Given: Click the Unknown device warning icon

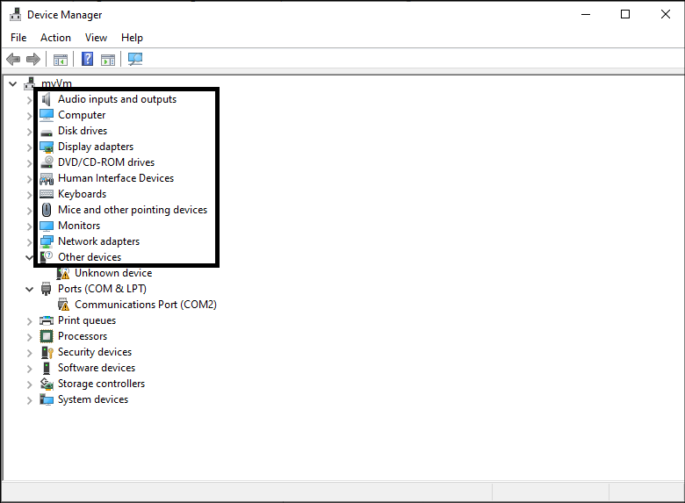Looking at the screenshot, I should pyautogui.click(x=64, y=273).
